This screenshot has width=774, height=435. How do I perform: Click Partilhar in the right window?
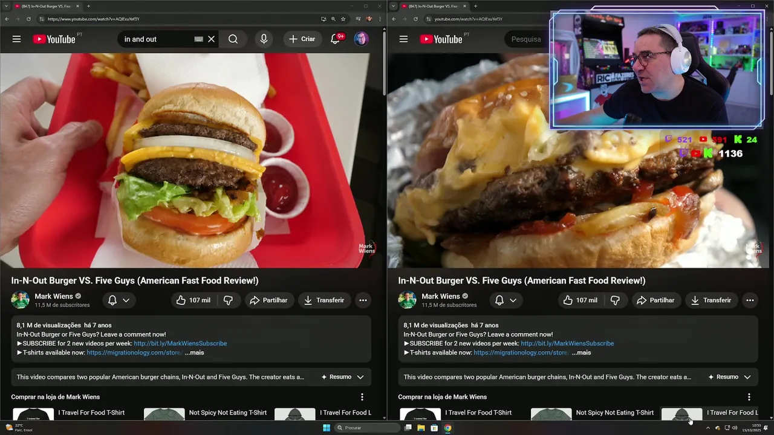point(655,300)
